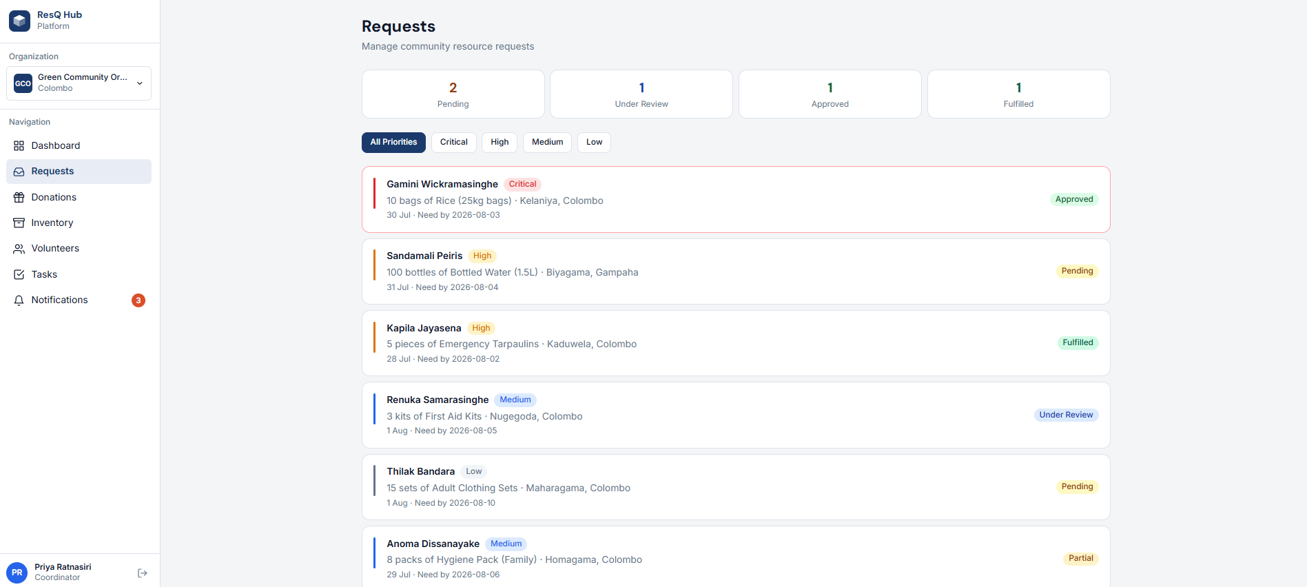
Task: Open Gamini Wickramasinghe's request
Action: pyautogui.click(x=736, y=200)
